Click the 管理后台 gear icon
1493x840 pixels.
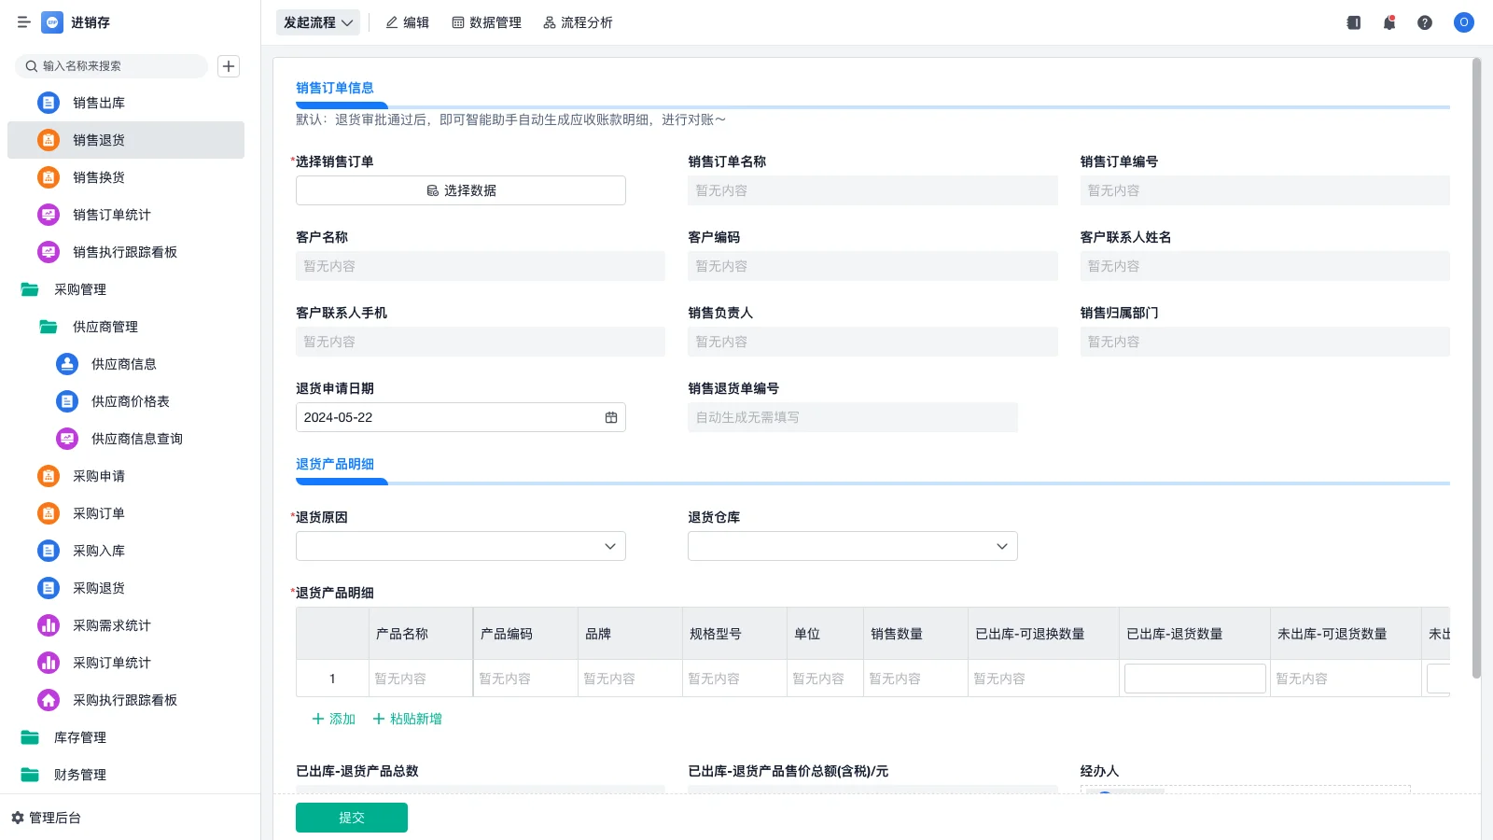coord(18,818)
